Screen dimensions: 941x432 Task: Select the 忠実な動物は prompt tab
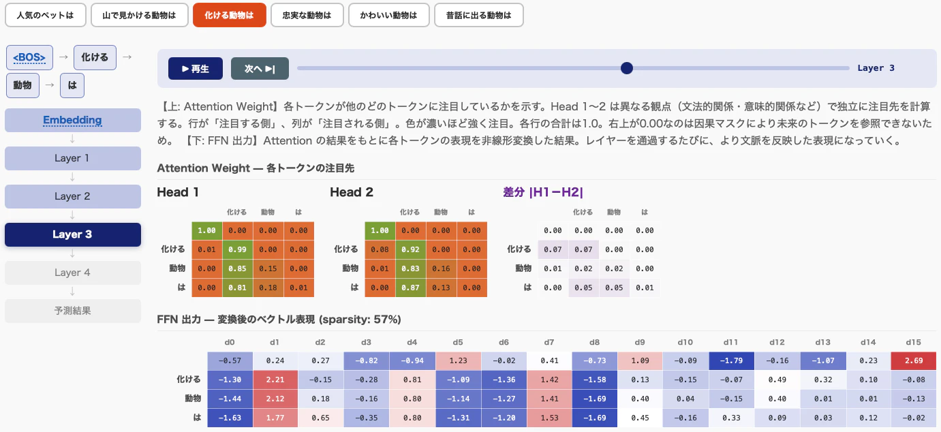point(307,15)
